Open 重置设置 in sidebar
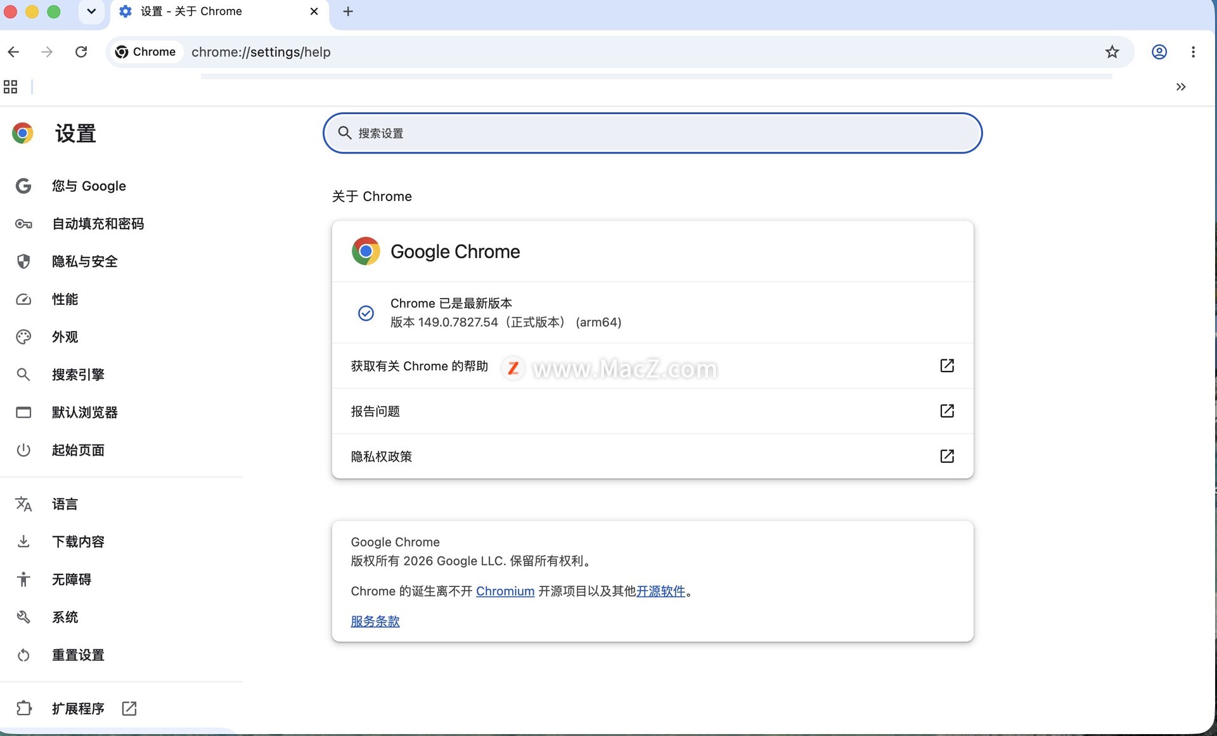This screenshot has height=736, width=1217. point(78,655)
